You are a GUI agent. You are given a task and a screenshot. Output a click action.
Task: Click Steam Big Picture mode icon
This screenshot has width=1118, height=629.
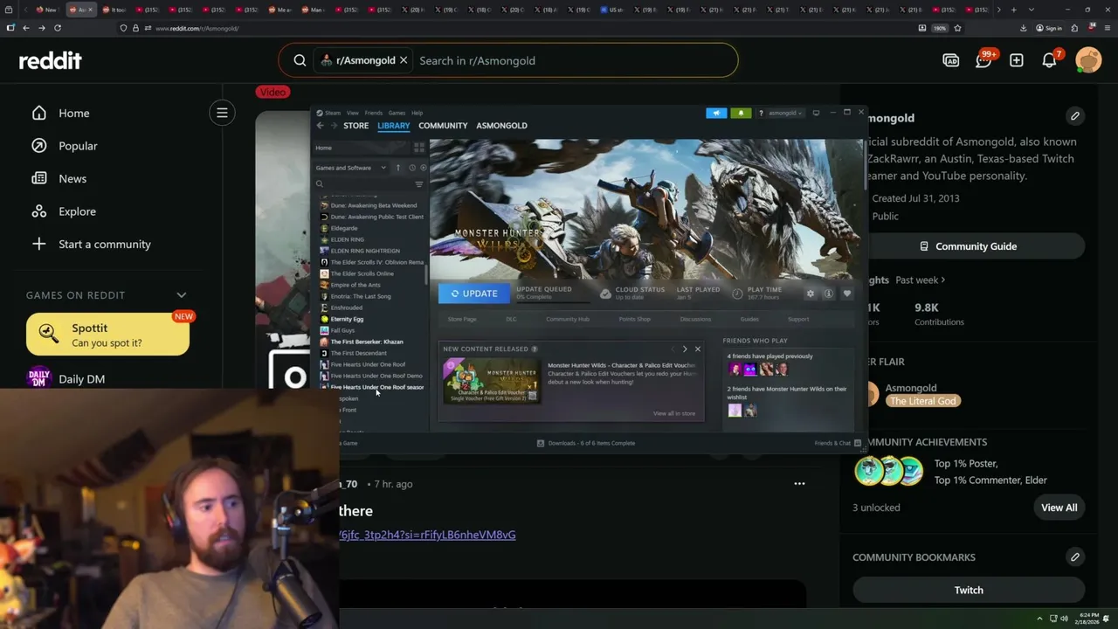pos(816,113)
